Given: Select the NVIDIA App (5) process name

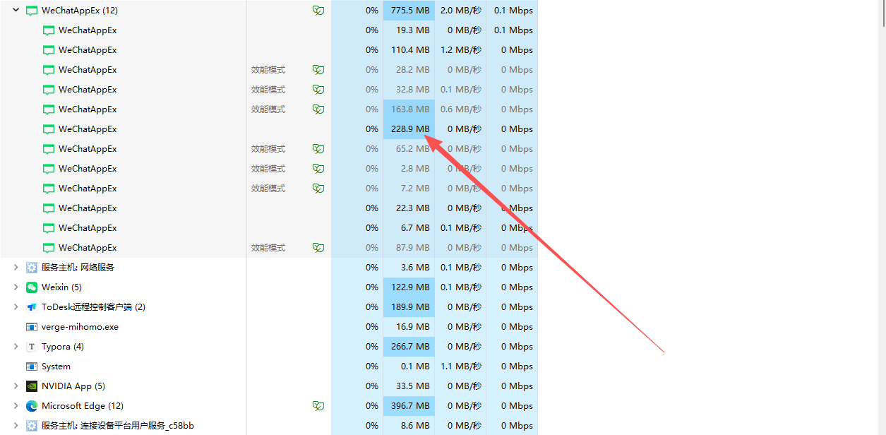Looking at the screenshot, I should point(73,386).
